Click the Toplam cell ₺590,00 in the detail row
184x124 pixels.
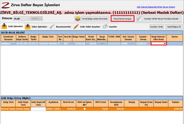[175, 109]
